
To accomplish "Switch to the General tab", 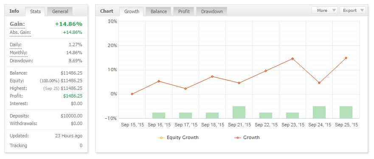I will [60, 11].
